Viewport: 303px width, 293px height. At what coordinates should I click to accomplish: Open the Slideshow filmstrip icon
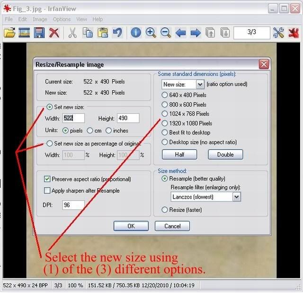[24, 33]
